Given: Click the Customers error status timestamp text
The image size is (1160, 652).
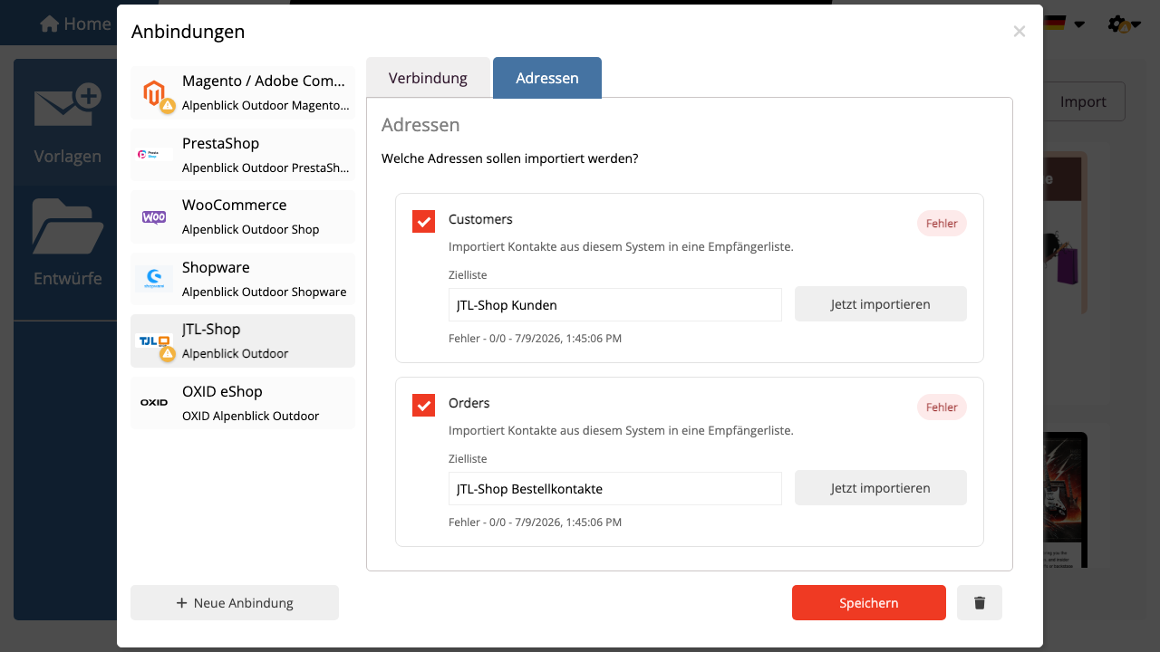Looking at the screenshot, I should pos(536,339).
